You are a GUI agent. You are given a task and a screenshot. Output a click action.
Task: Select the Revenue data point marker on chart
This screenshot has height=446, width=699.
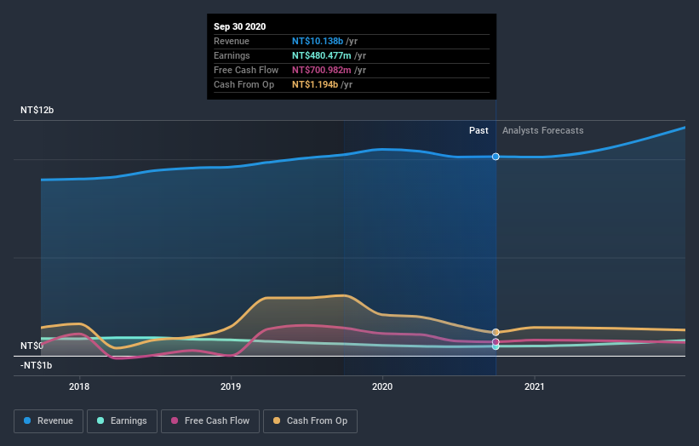(496, 157)
